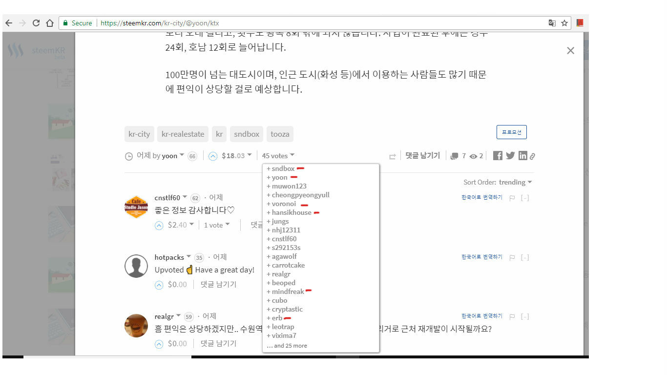The height and width of the screenshot is (375, 667).
Task: Open Google Translate icon in the address bar
Action: tap(553, 22)
